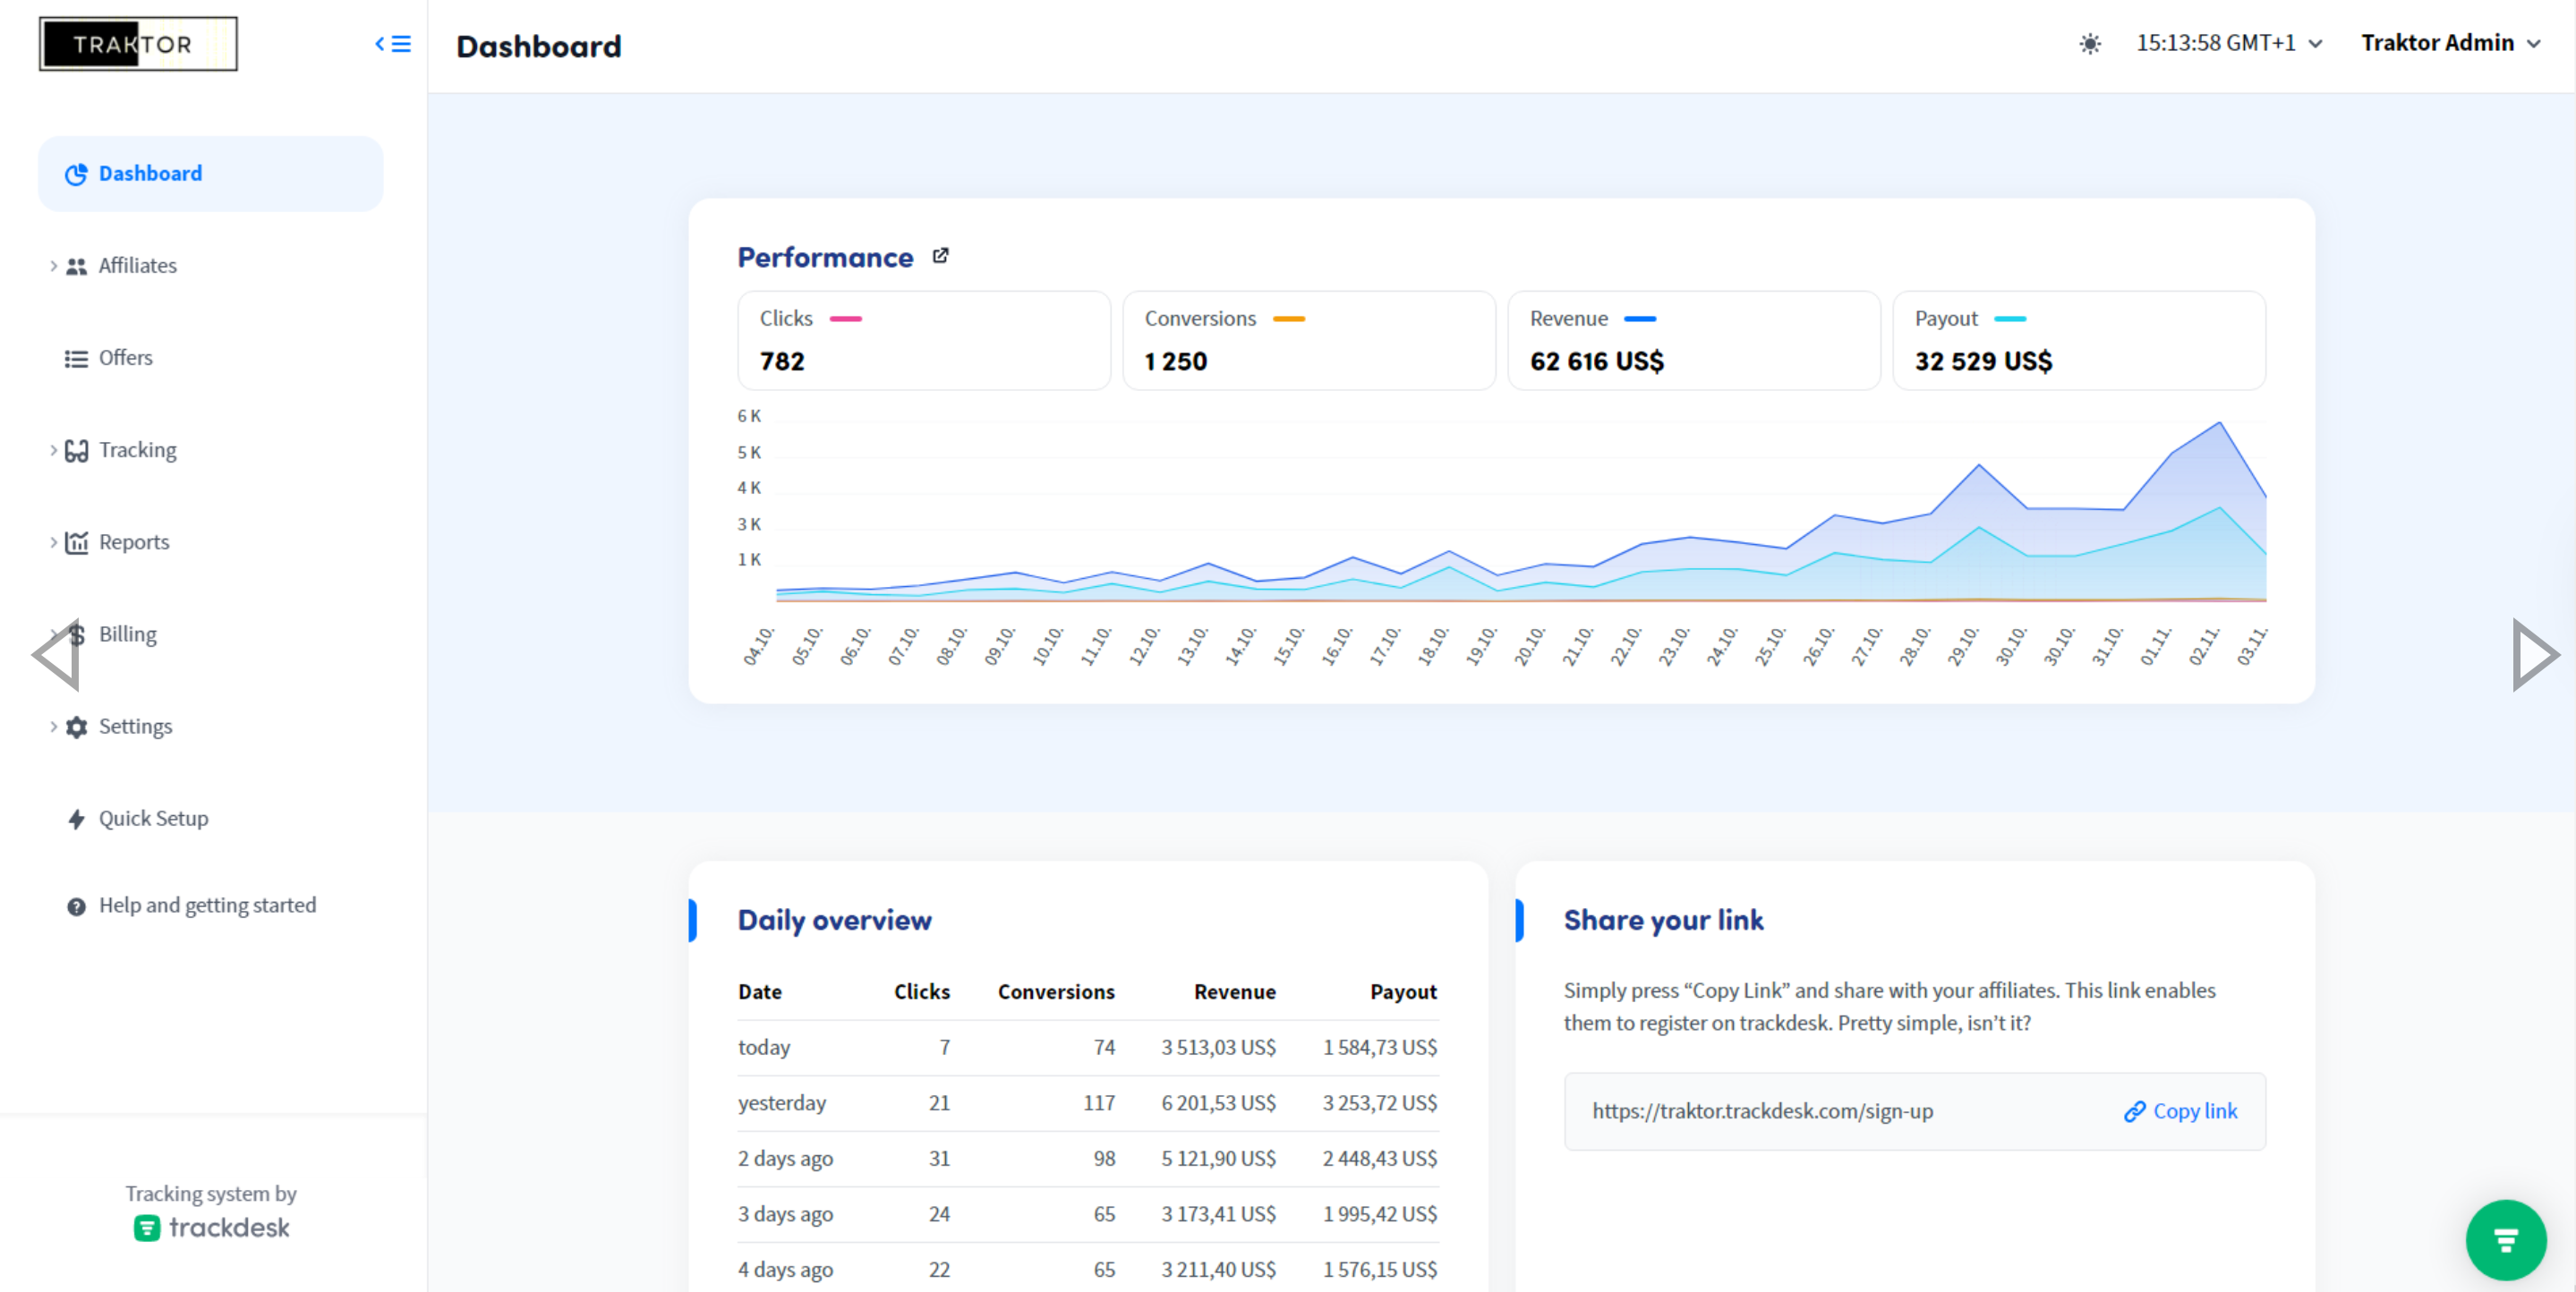Expand the Affiliates menu chevron
This screenshot has height=1292, width=2576.
point(53,266)
